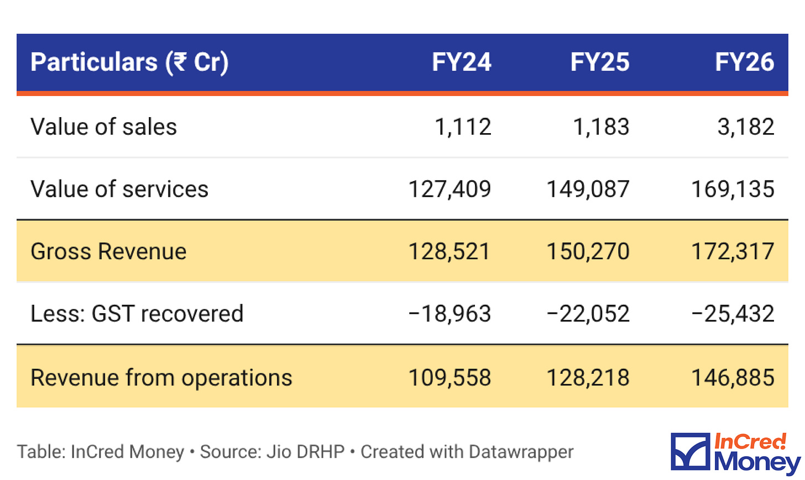The width and height of the screenshot is (805, 480).
Task: Select the FY25 services value 149,087
Action: (x=588, y=189)
